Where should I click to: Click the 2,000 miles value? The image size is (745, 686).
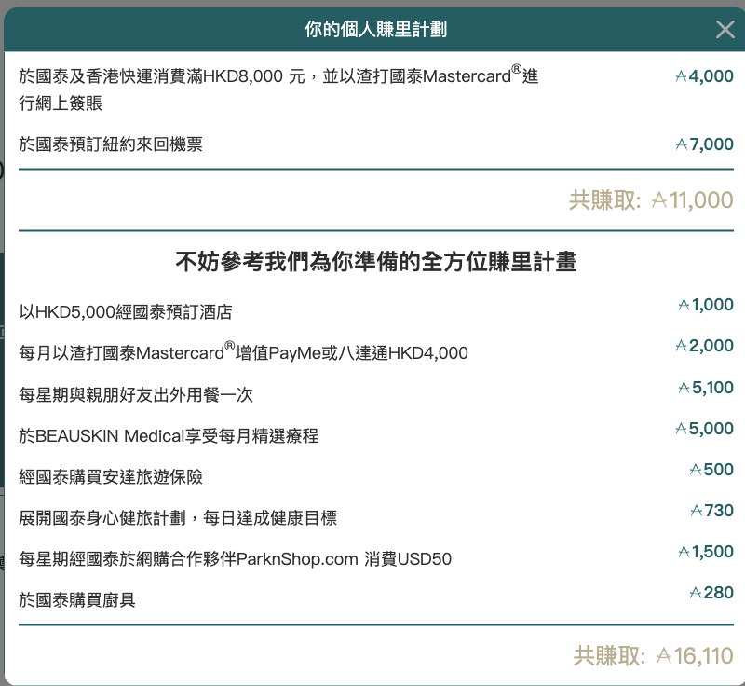[x=705, y=345]
